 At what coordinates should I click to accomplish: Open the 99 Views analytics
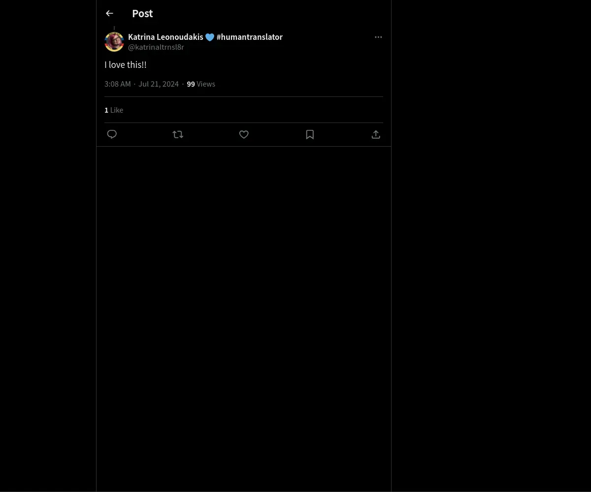(x=201, y=84)
